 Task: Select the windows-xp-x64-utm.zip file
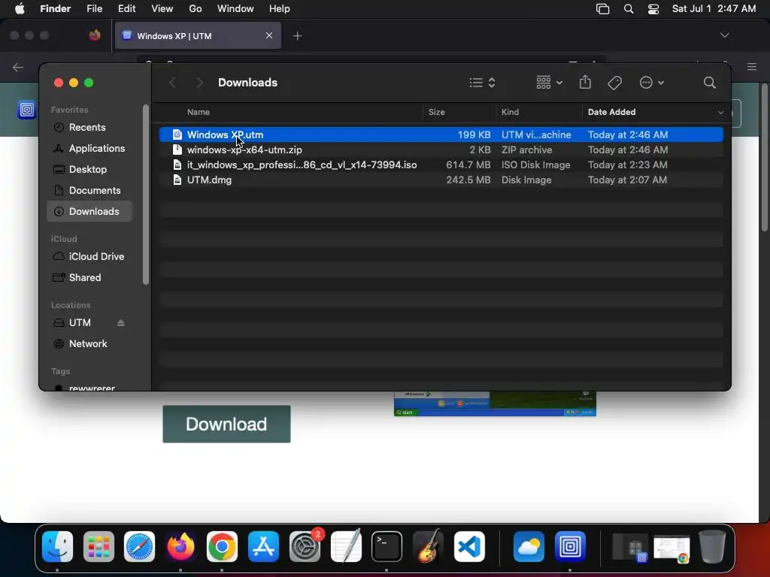point(441,150)
